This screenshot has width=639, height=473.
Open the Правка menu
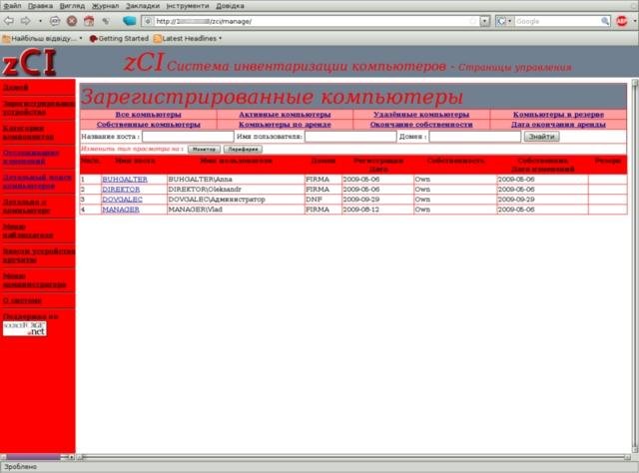40,6
